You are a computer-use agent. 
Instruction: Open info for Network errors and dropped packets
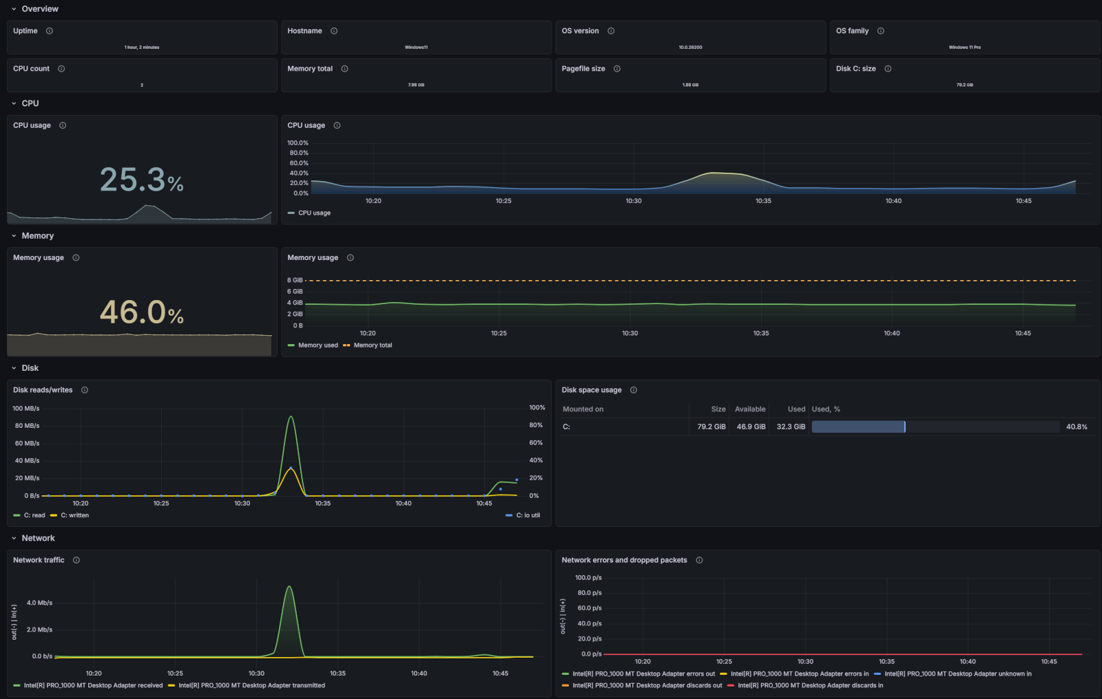point(698,560)
